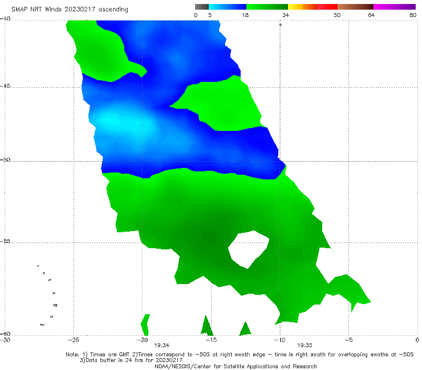This screenshot has height=370, width=422.
Task: Click the NOAA/NESDIS credit line
Action: [236, 366]
